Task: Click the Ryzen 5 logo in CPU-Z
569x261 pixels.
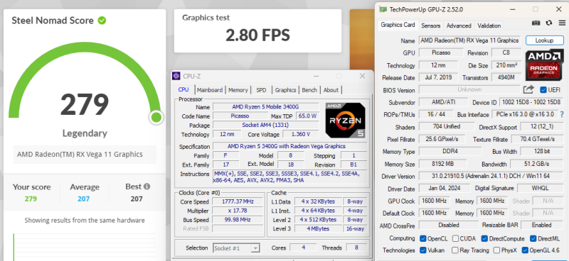Action: tap(345, 120)
